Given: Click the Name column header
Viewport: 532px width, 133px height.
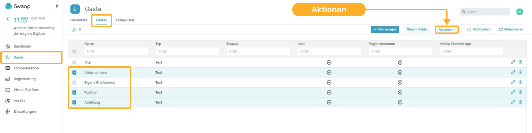Looking at the screenshot, I should pyautogui.click(x=89, y=44).
